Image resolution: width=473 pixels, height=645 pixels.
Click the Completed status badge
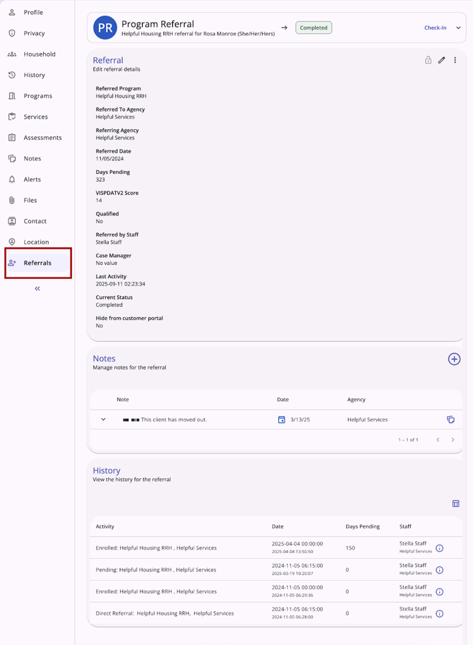313,28
